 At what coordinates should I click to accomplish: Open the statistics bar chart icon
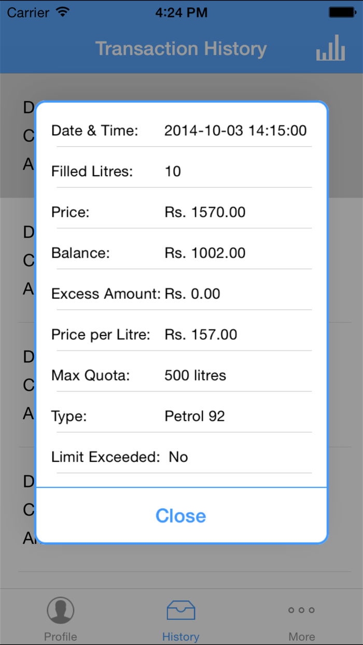330,48
